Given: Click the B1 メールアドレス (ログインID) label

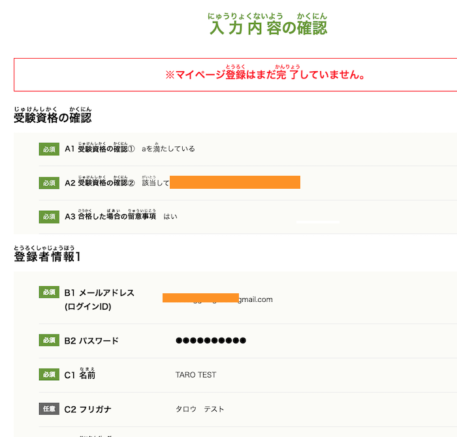Looking at the screenshot, I should point(99,299).
